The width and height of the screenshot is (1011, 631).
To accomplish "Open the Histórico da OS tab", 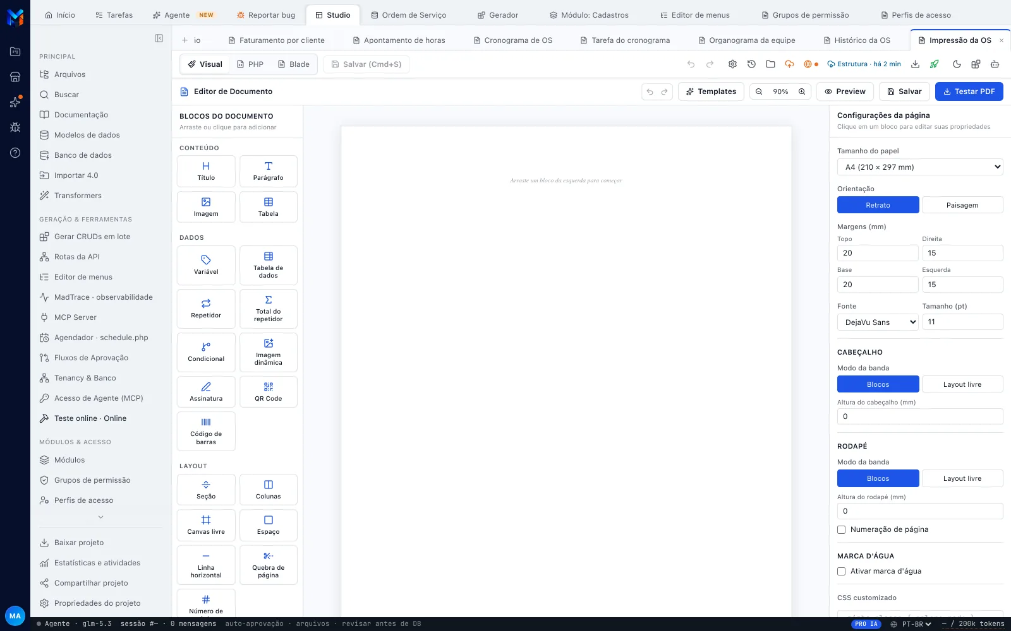I will 857,40.
